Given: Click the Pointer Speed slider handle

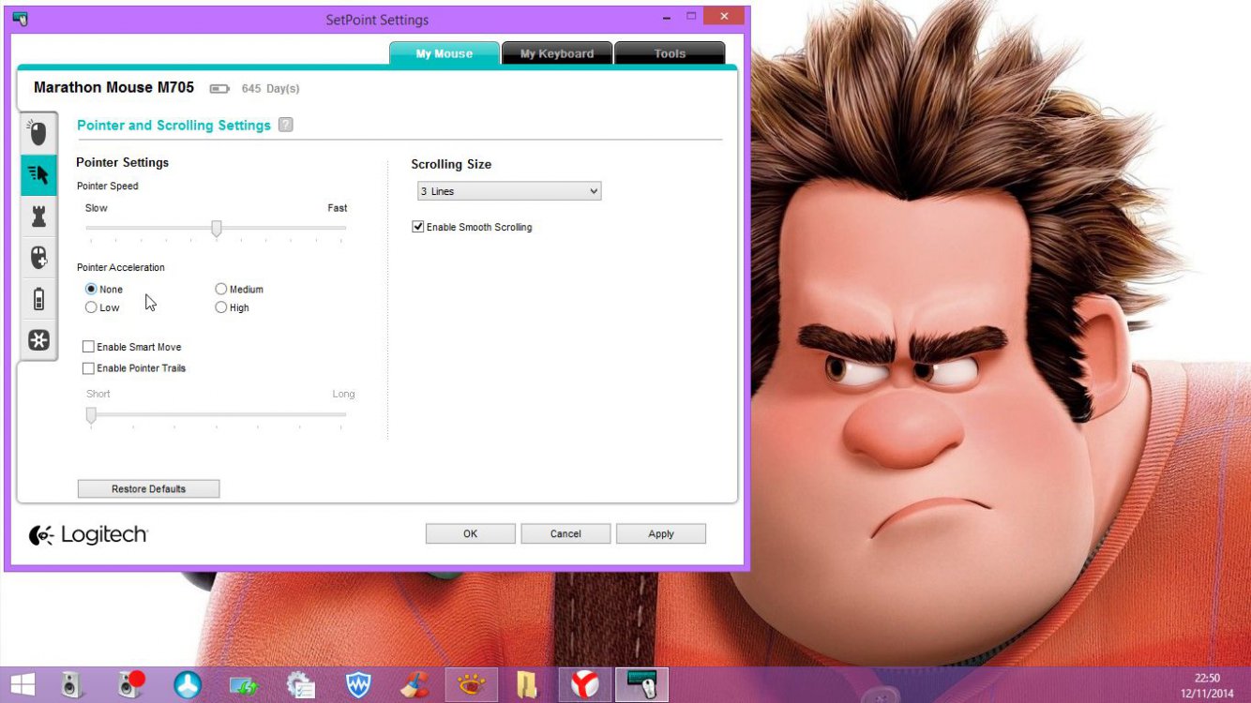Looking at the screenshot, I should point(217,229).
